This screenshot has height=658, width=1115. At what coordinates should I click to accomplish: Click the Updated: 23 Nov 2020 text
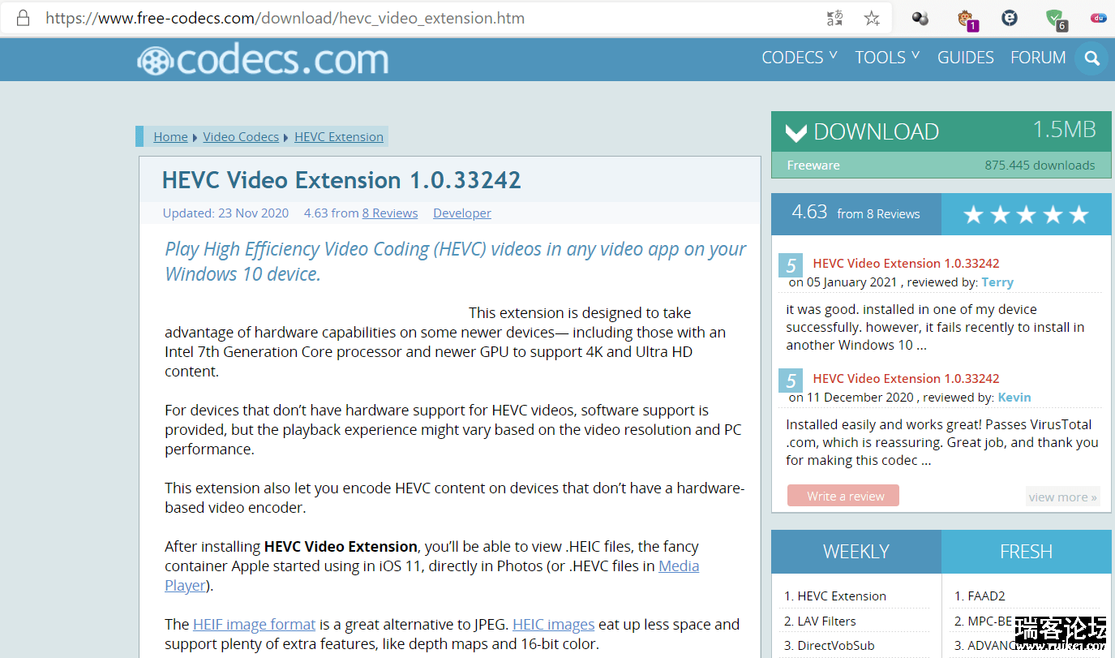pyautogui.click(x=225, y=213)
